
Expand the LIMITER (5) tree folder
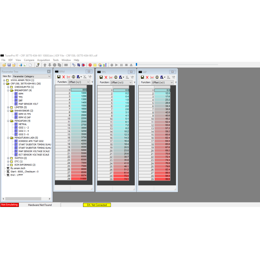coord(8,107)
